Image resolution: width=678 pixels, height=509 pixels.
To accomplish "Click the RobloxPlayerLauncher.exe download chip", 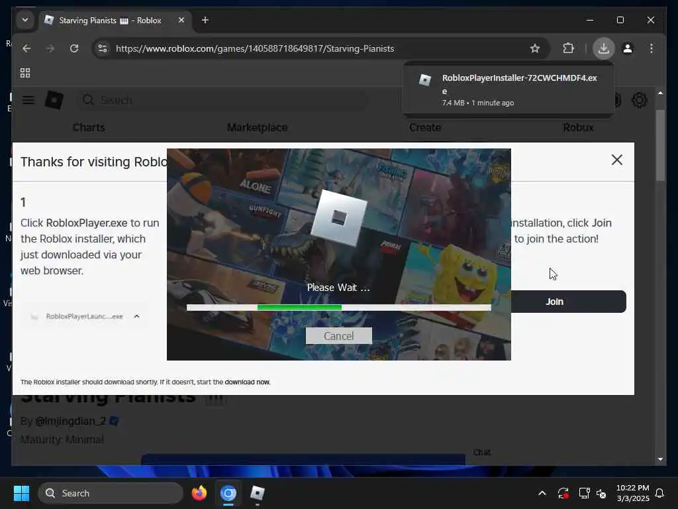I will [85, 316].
